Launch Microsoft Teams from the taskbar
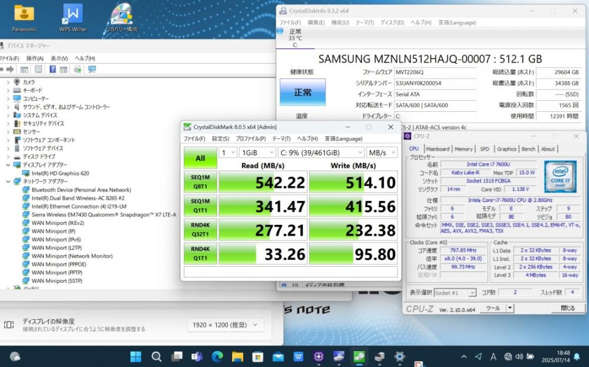This screenshot has width=589, height=367. point(197,356)
